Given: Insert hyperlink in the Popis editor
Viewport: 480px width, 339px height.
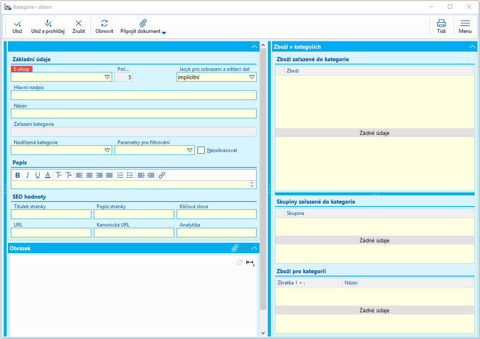Looking at the screenshot, I should 162,175.
